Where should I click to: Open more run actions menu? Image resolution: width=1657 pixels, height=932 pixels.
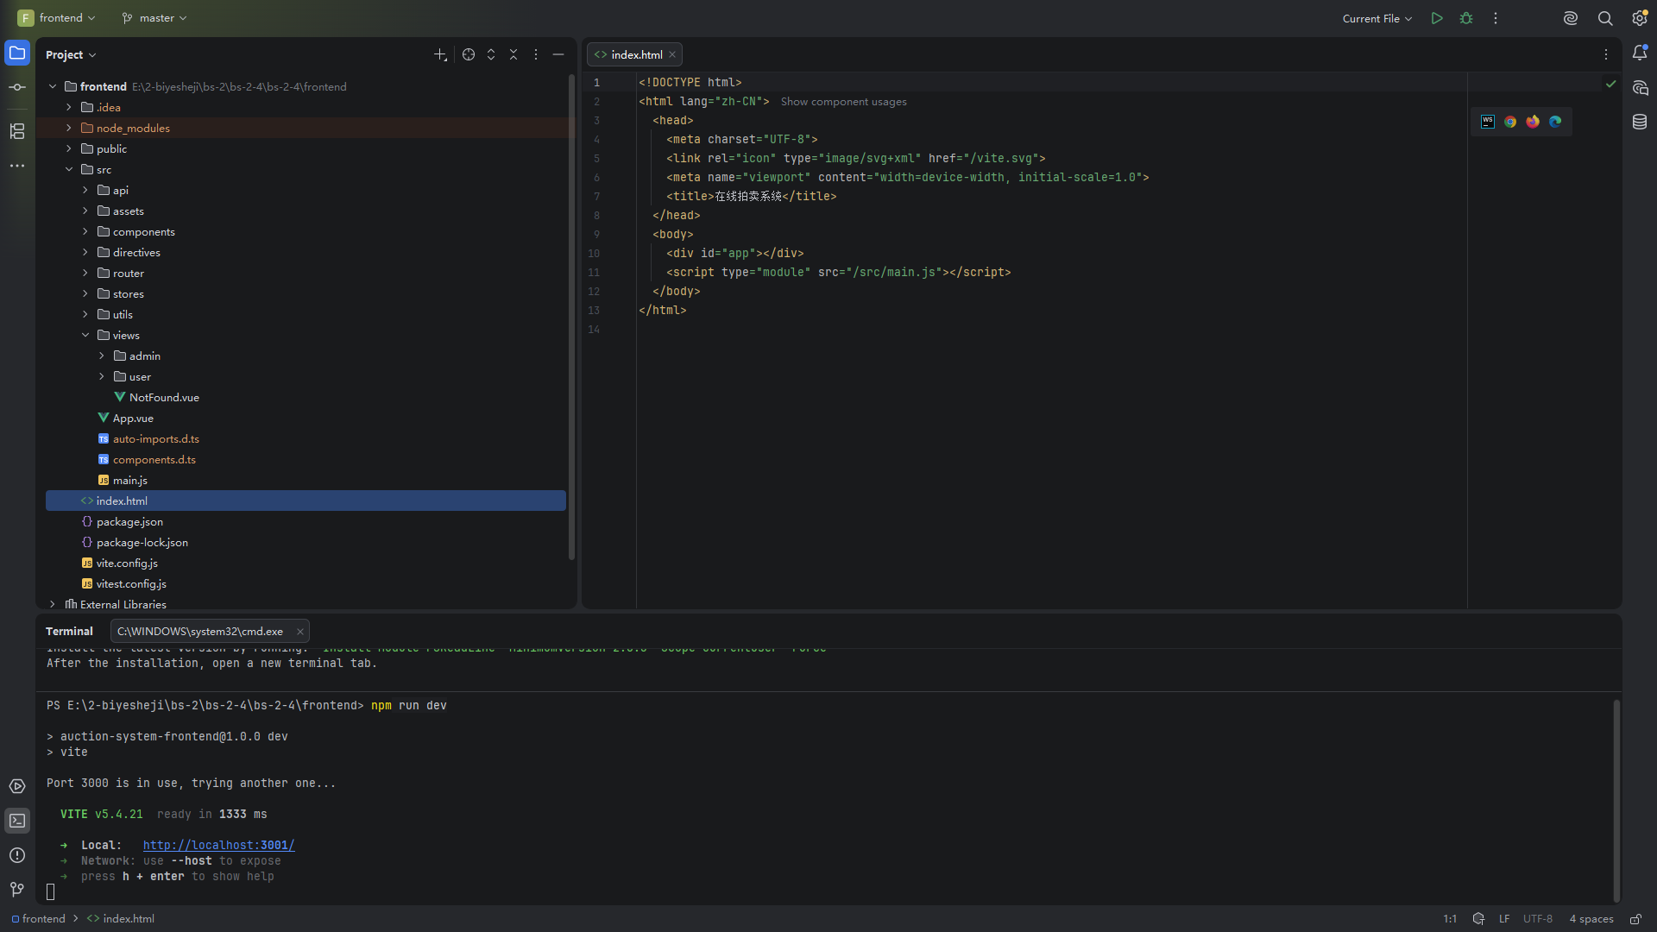pyautogui.click(x=1496, y=18)
